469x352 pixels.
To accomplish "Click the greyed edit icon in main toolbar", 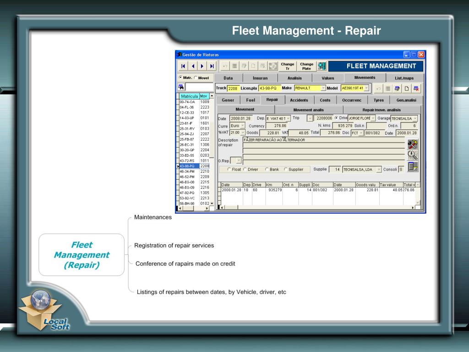I will (244, 66).
